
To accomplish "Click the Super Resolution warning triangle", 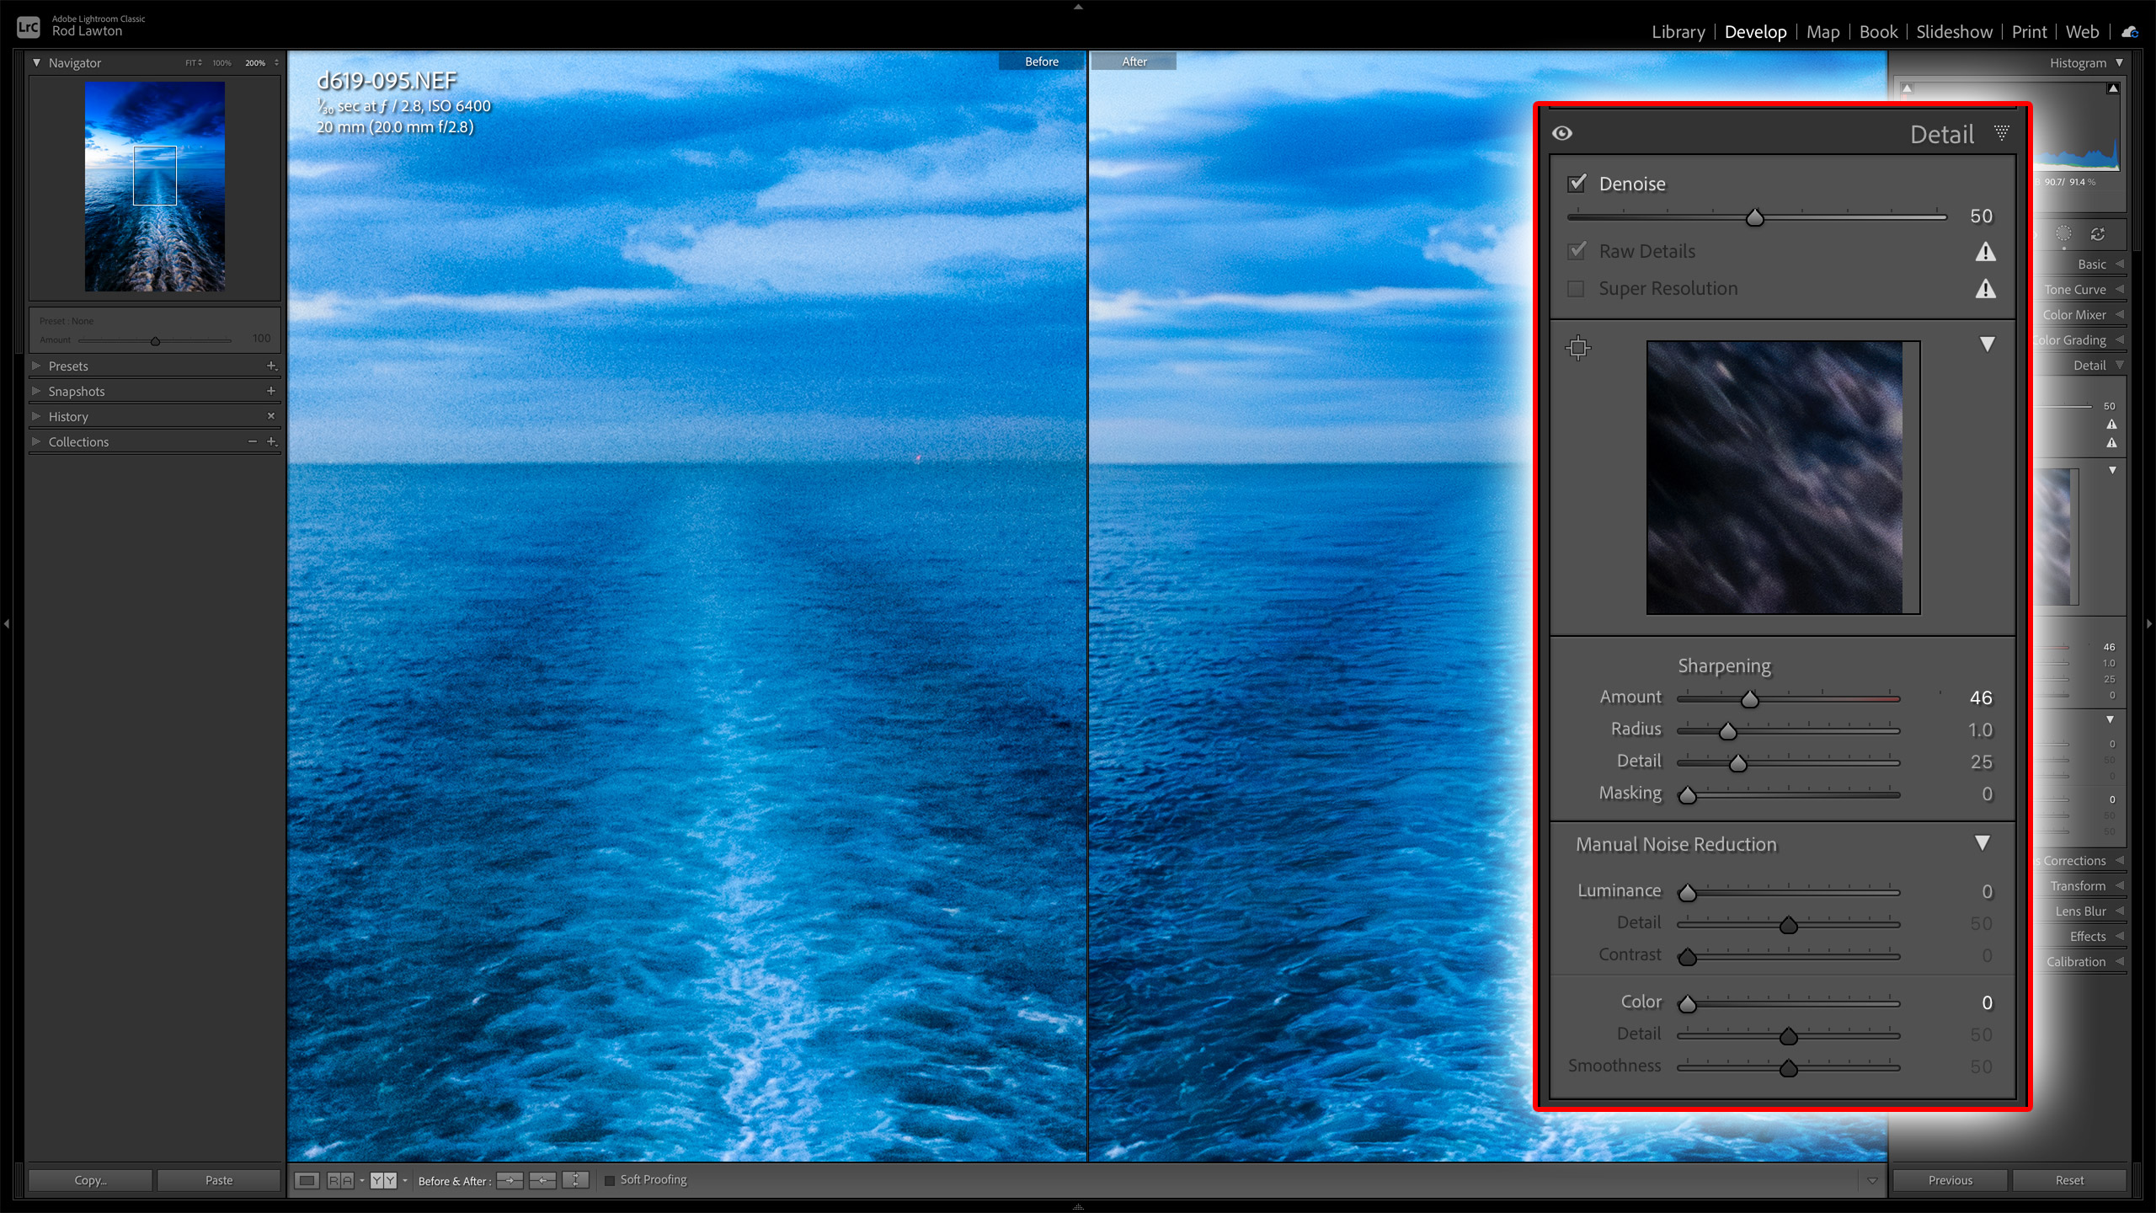I will [x=1985, y=289].
